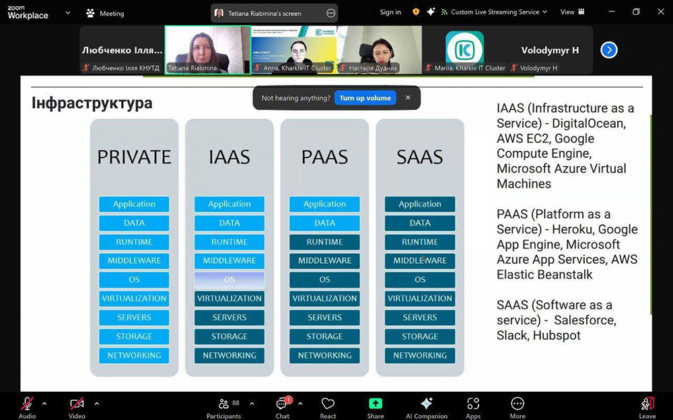Click the SAAS column heading
673x420 pixels.
(x=420, y=157)
